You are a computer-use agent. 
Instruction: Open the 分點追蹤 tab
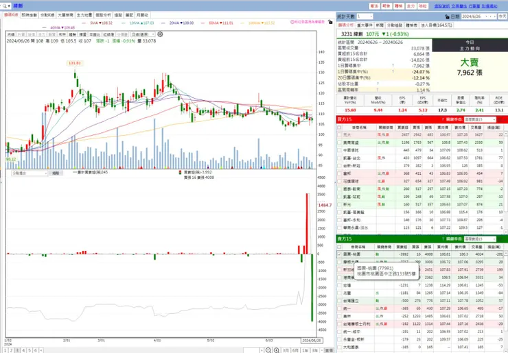[395, 25]
